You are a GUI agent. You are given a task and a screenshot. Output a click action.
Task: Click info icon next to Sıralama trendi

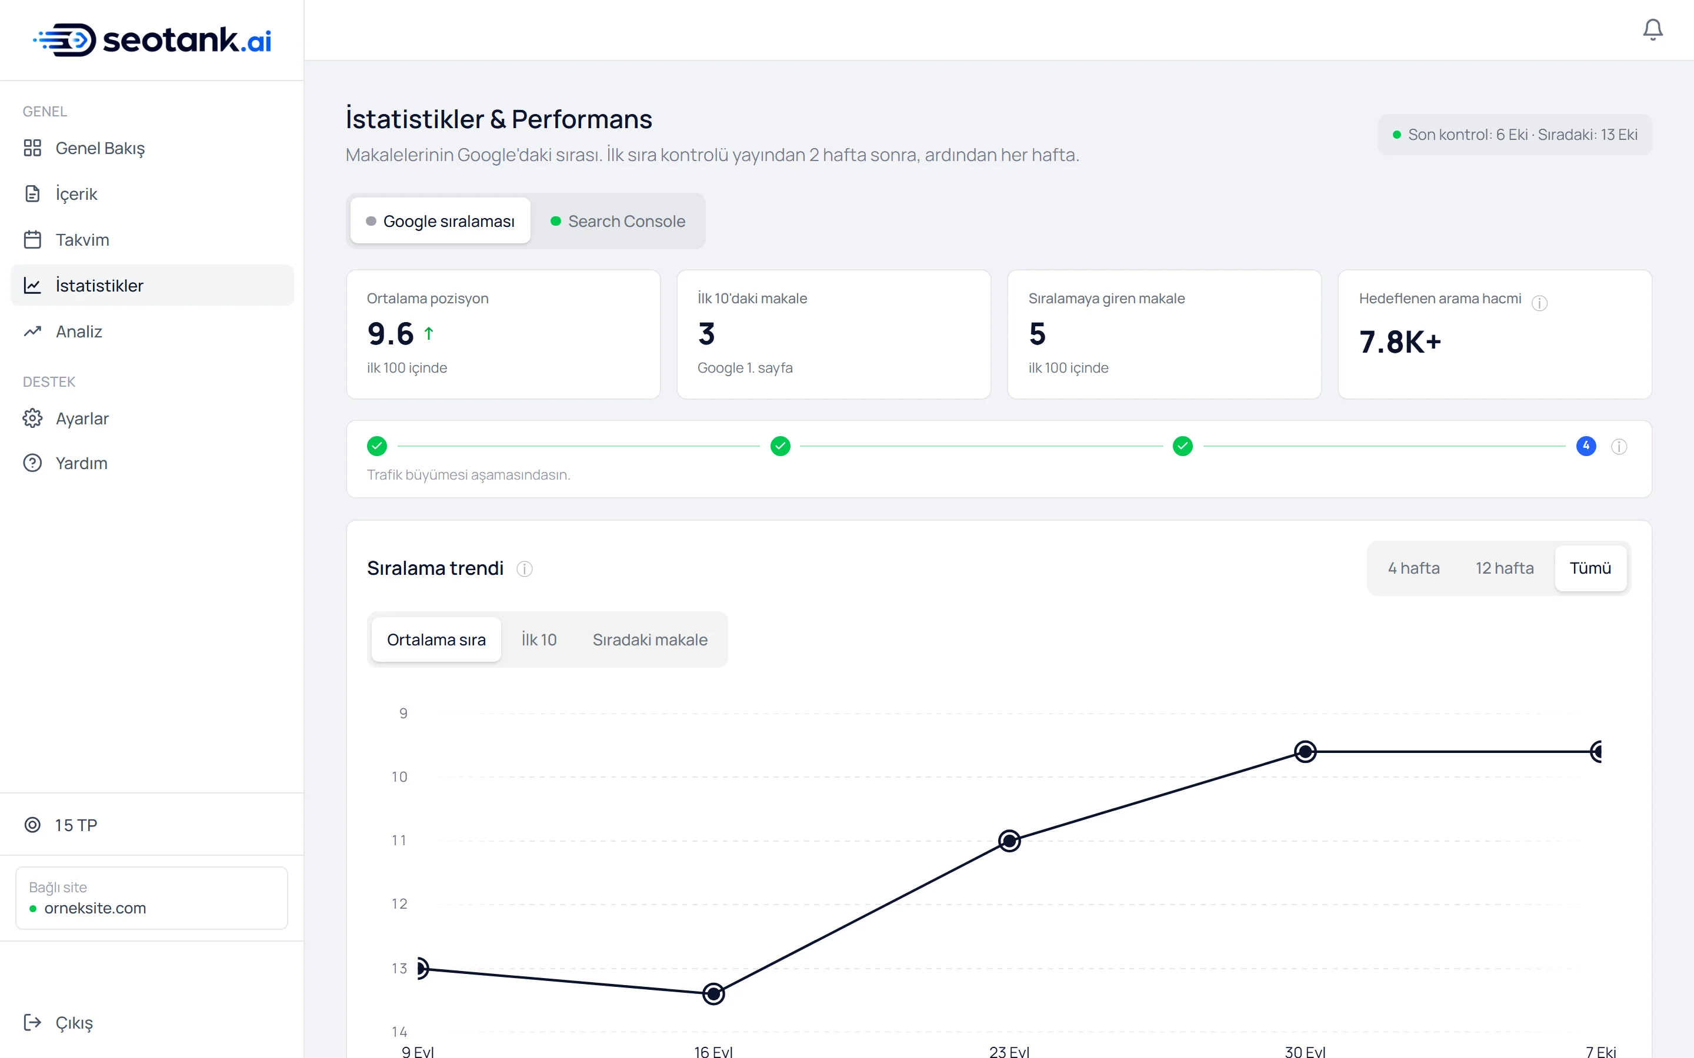524,569
